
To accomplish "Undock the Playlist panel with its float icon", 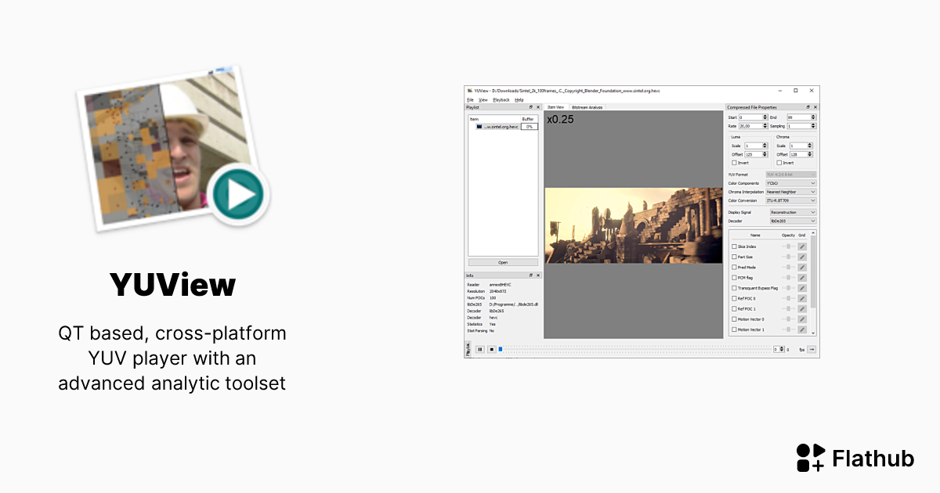I will point(531,107).
